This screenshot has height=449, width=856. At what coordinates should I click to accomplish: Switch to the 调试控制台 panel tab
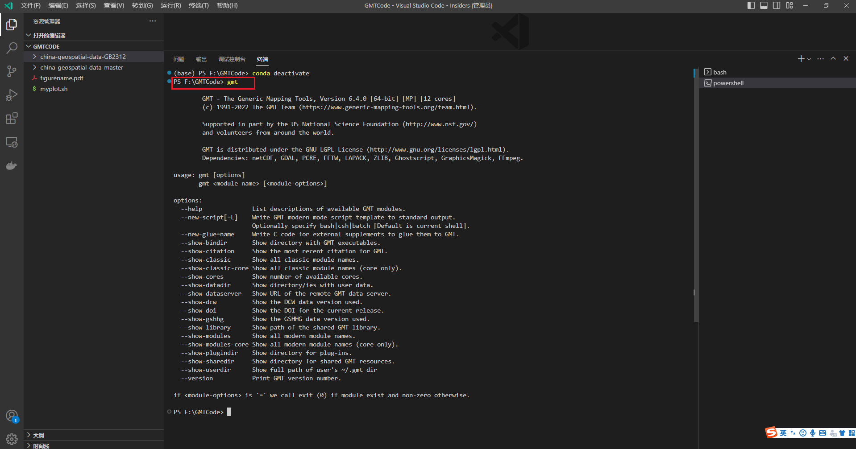232,59
